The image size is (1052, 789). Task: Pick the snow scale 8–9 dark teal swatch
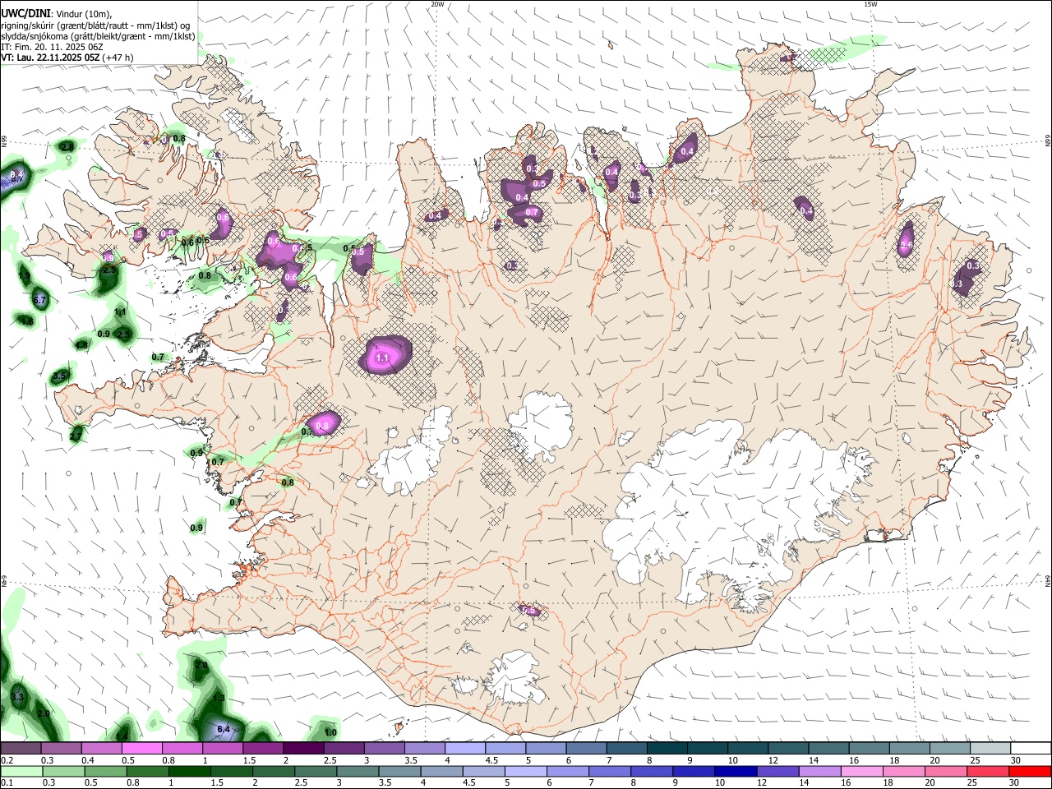click(667, 749)
